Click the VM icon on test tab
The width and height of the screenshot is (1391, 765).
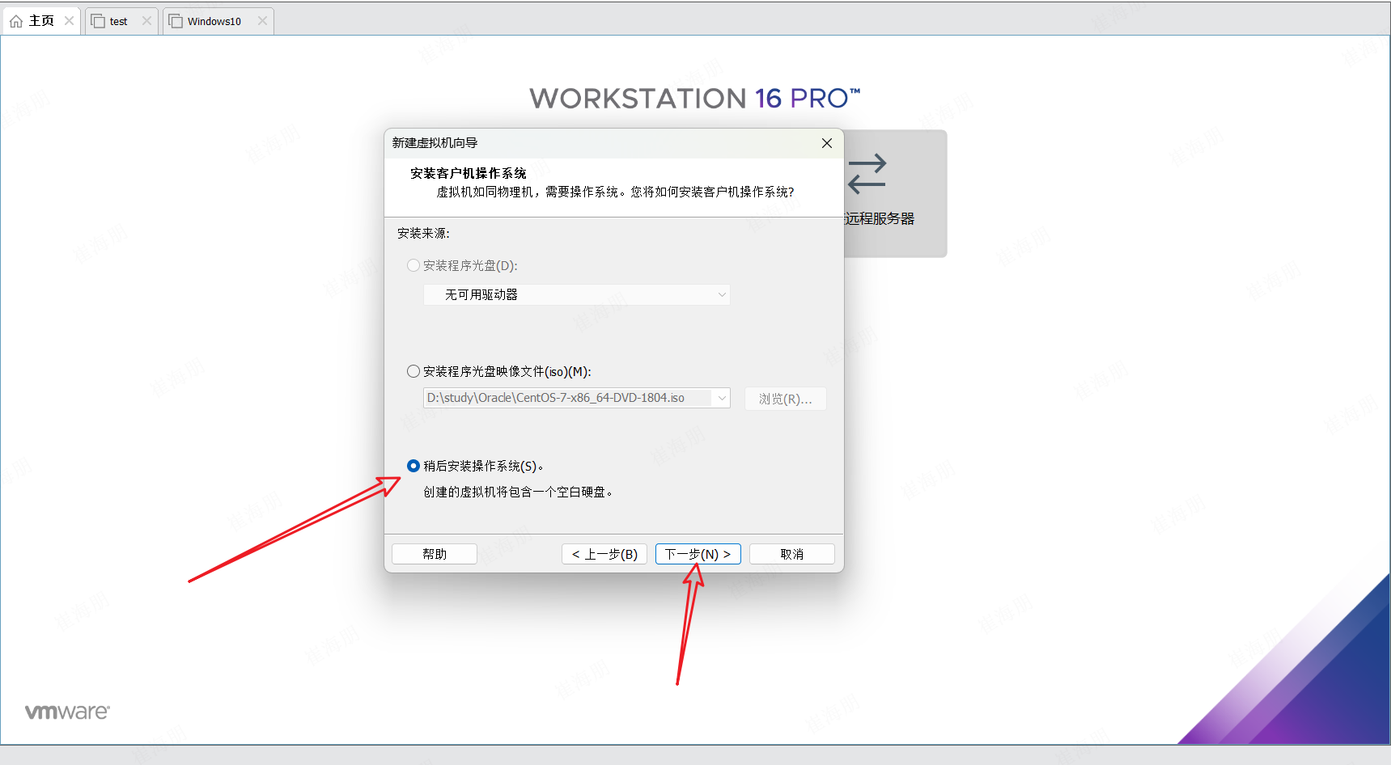(x=98, y=21)
